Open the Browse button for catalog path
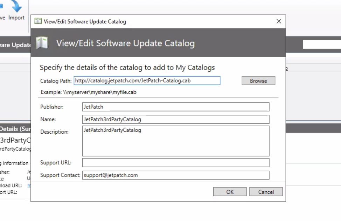This screenshot has width=341, height=221. click(x=258, y=81)
